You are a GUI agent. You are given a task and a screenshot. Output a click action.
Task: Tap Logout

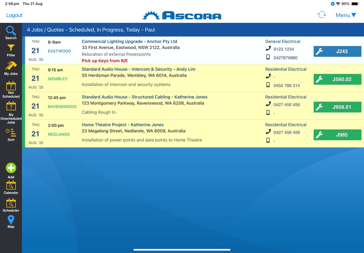tap(14, 15)
